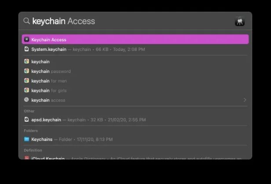Select the System.keychain file result
Screen dimensions: 271x184
pyautogui.click(x=88, y=49)
